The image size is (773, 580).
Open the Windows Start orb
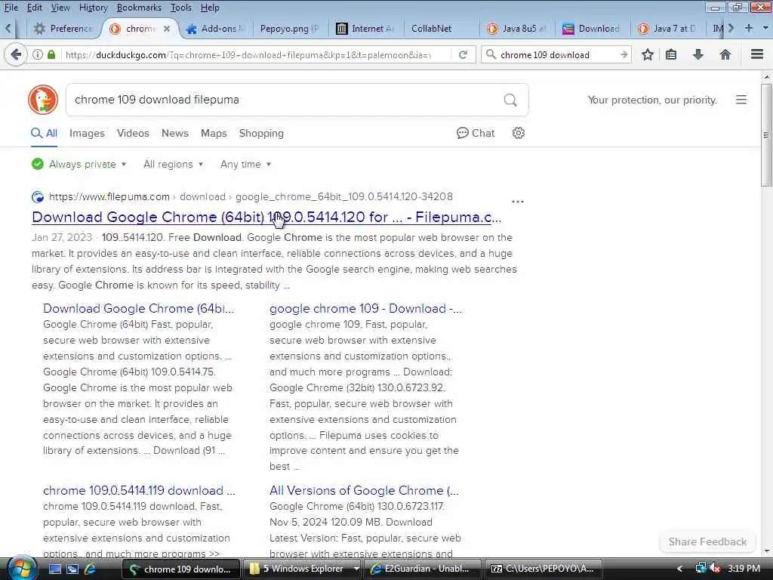(x=21, y=569)
